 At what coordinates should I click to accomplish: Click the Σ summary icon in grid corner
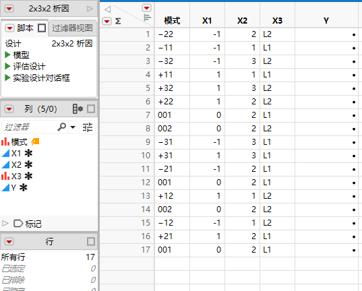[x=118, y=22]
